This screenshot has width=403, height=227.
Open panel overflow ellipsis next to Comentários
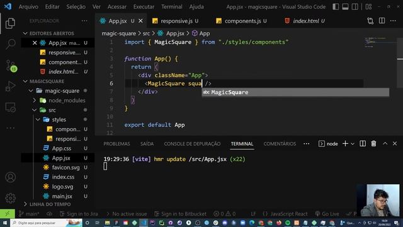[x=307, y=144]
